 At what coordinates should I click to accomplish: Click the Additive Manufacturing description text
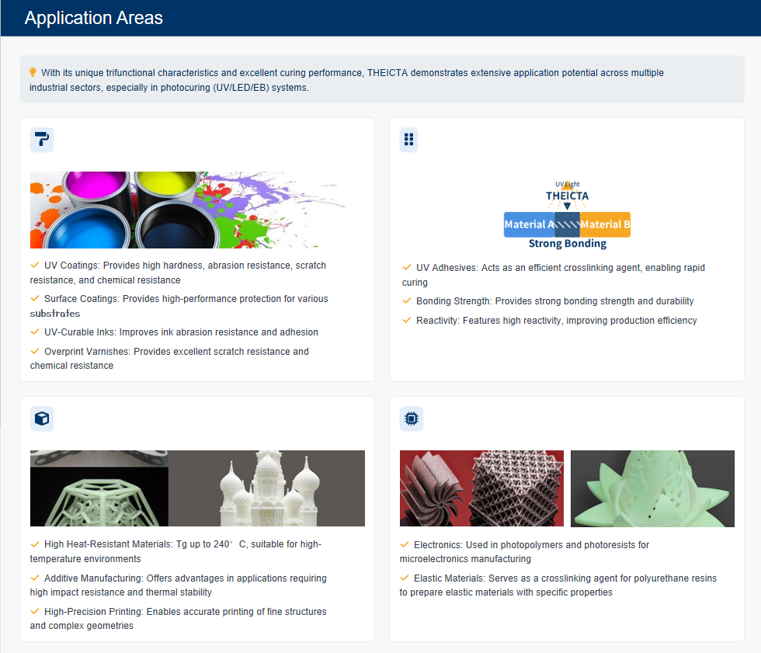coord(178,585)
